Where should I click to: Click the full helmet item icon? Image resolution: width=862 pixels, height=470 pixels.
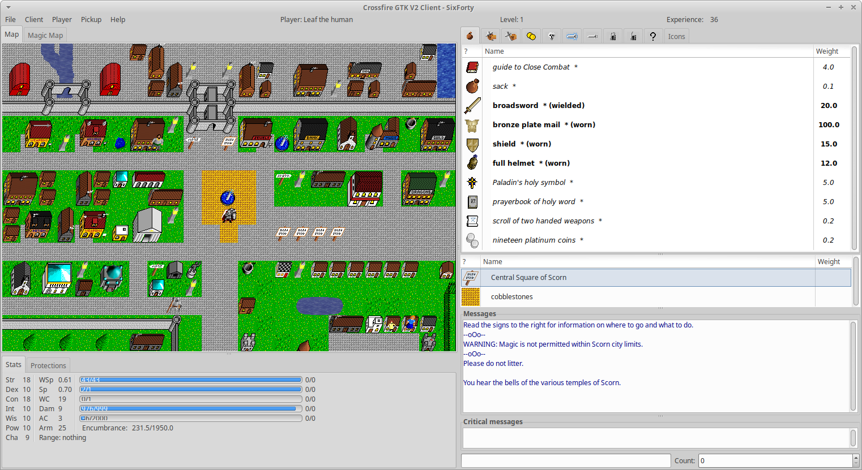[x=472, y=163]
